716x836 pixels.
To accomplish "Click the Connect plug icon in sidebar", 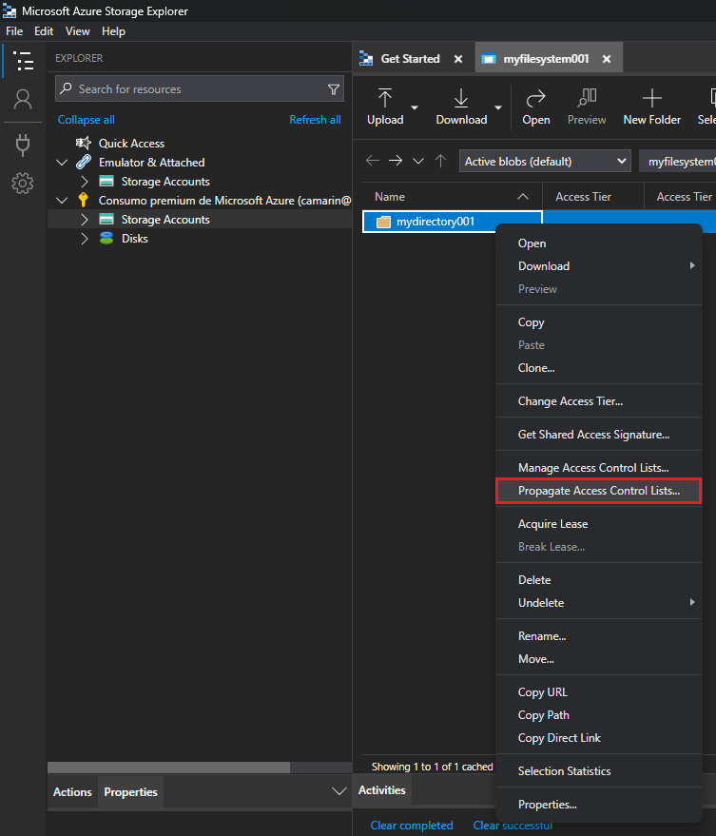I will (x=23, y=145).
